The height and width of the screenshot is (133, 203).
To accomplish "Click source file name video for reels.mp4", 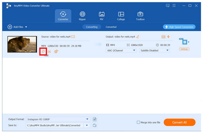I will point(60,37).
